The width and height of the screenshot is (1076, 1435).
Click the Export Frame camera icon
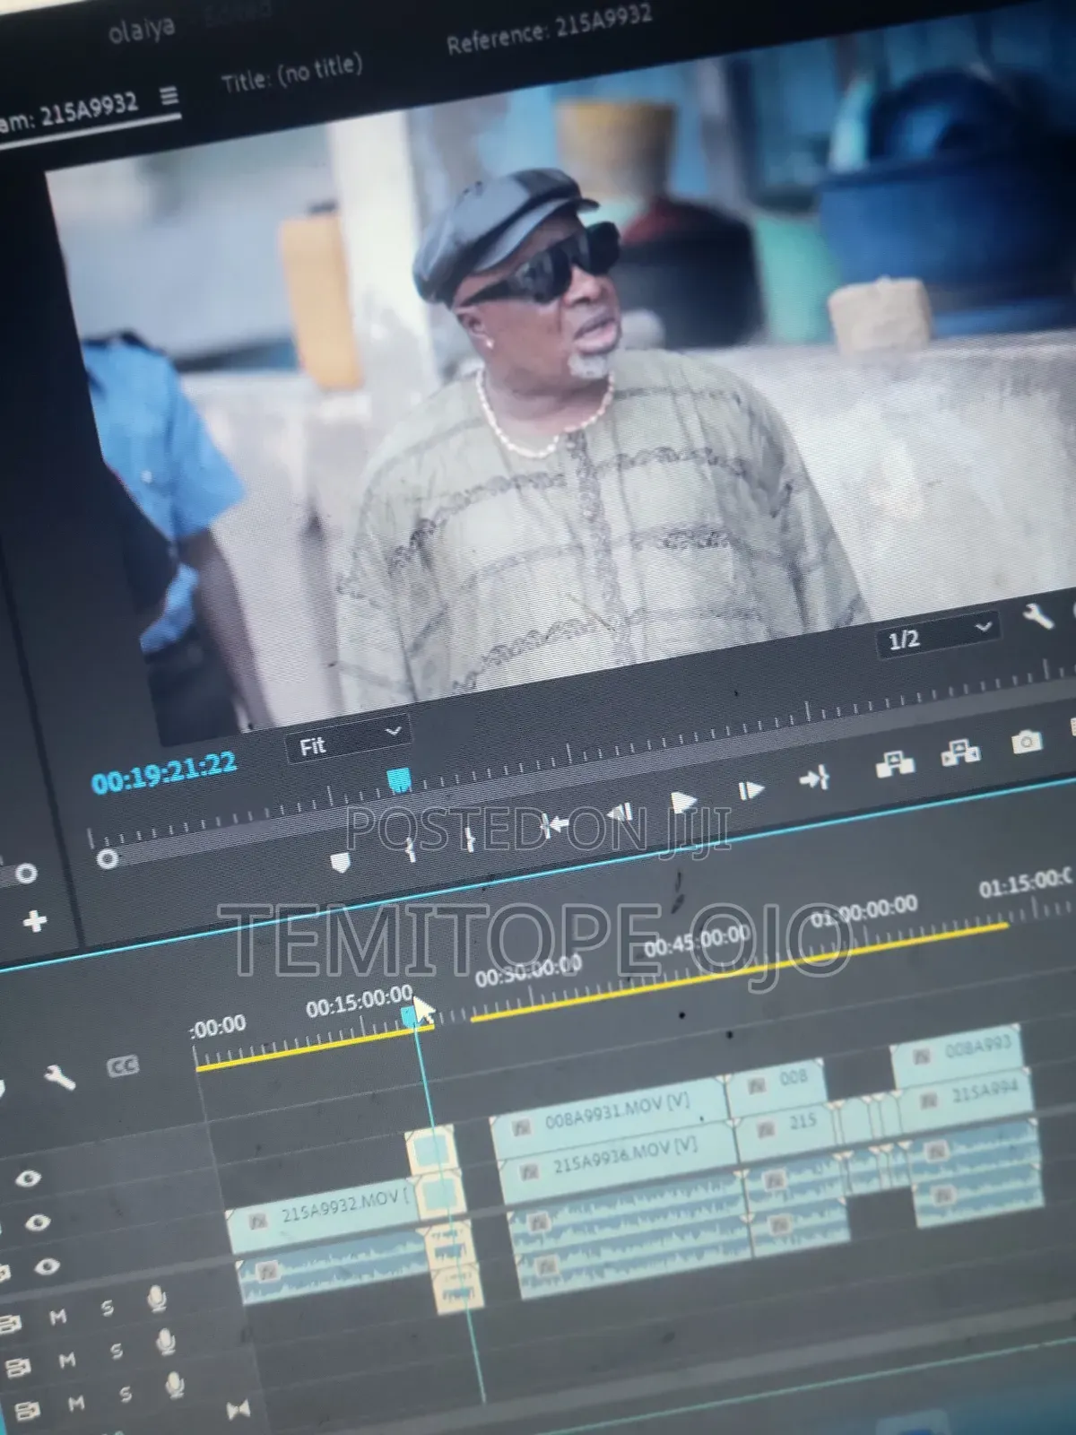(1027, 742)
